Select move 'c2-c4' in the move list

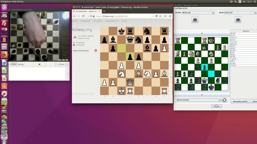244,36
